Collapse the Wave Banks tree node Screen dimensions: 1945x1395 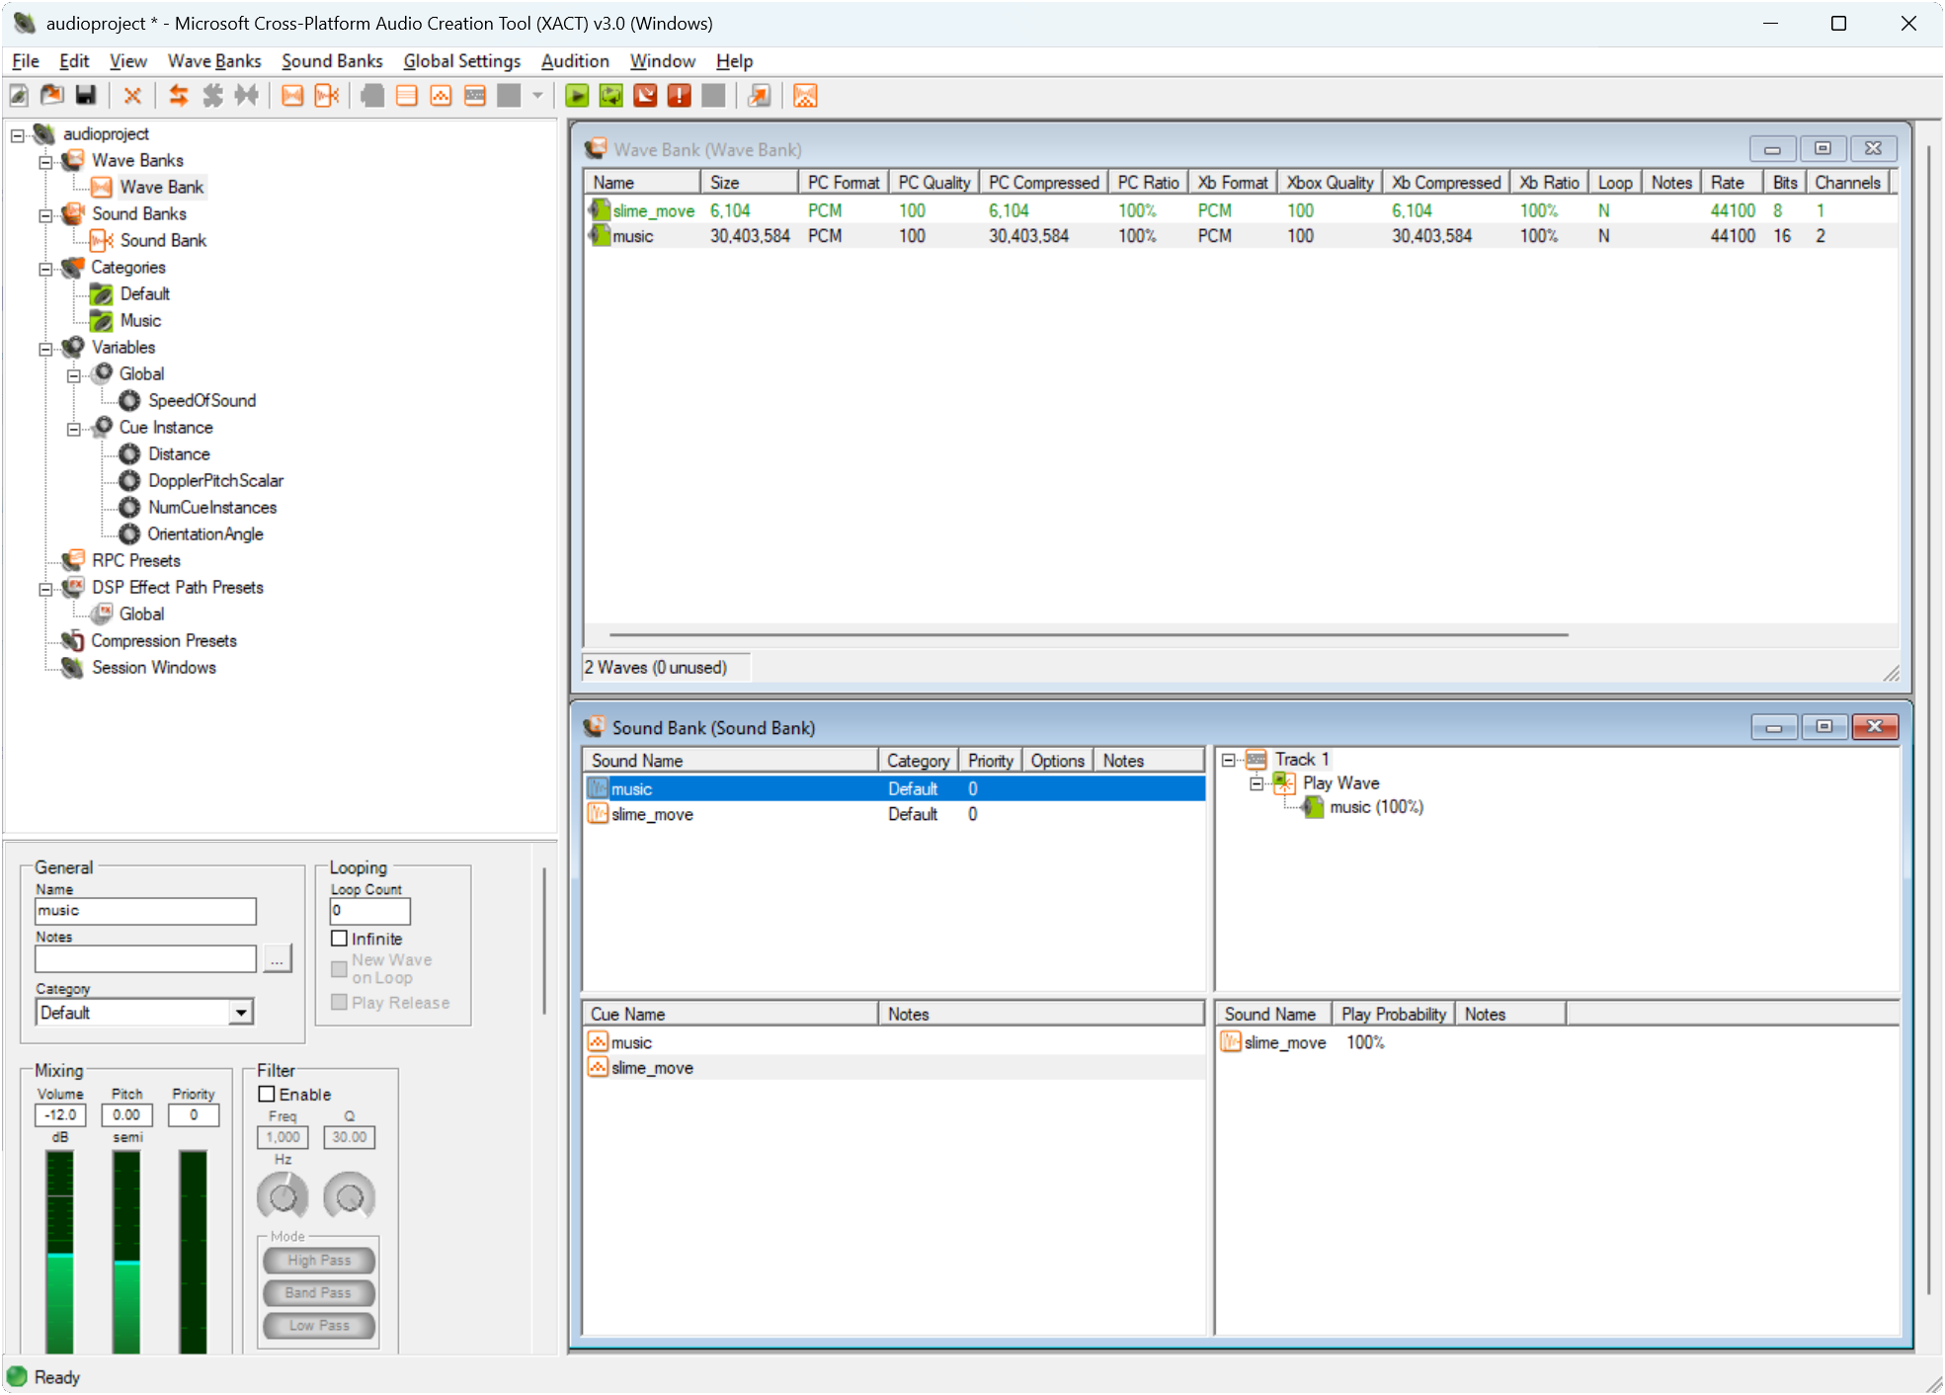[x=45, y=162]
